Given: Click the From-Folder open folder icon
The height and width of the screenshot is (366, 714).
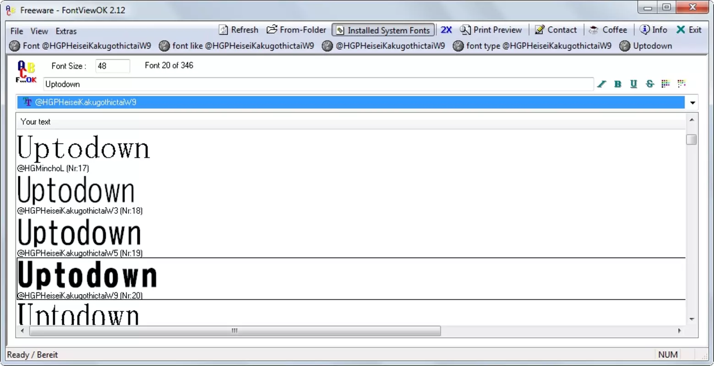Looking at the screenshot, I should (272, 30).
